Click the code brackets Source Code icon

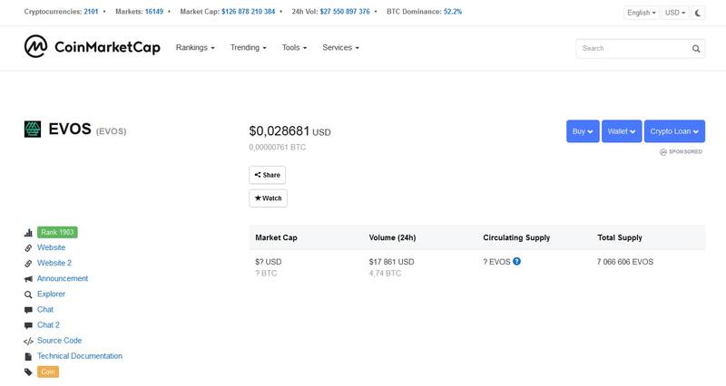click(x=28, y=342)
